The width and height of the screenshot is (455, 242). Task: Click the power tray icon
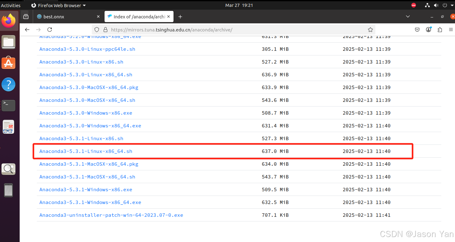tap(445, 5)
